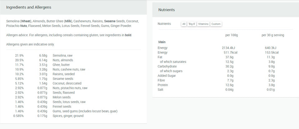Image resolution: width=299 pixels, height=129 pixels.
Task: Select the Semolina, raw ingredient row
Action: 62,56
